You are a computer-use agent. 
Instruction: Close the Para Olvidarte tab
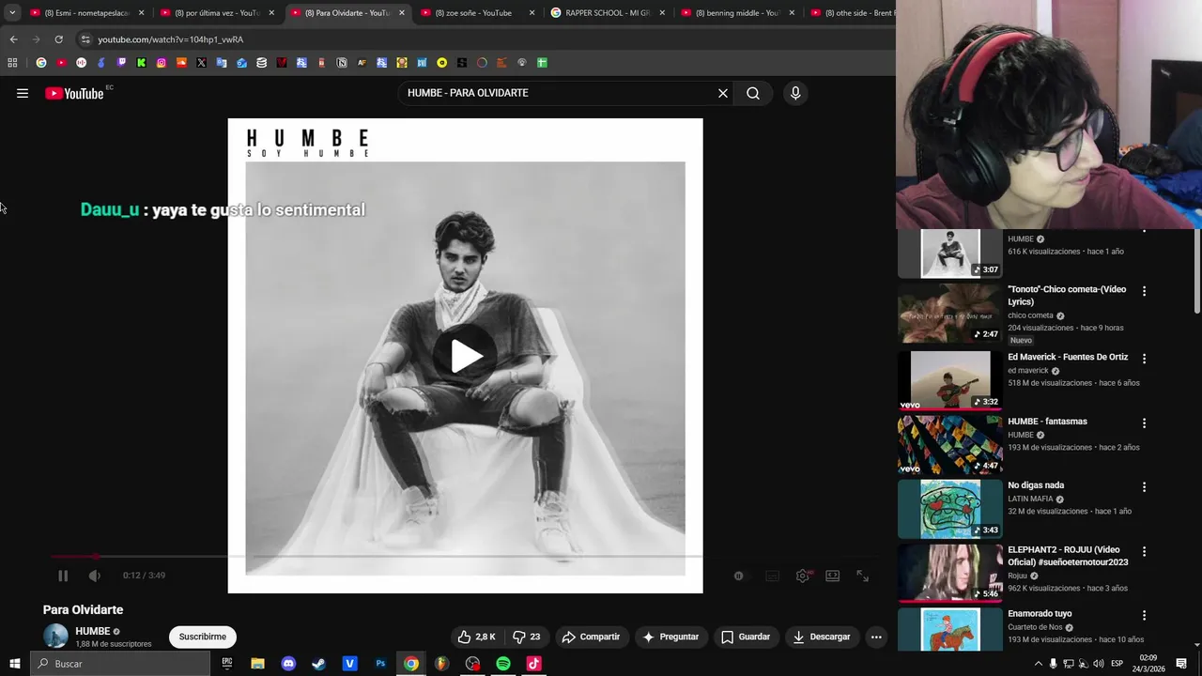click(402, 13)
